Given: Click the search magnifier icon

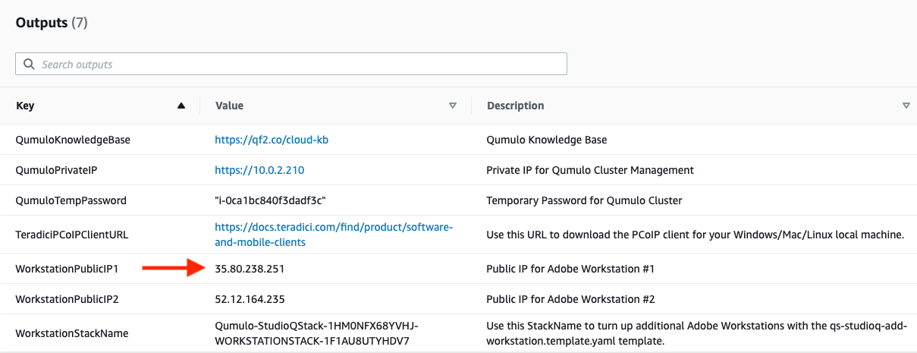Looking at the screenshot, I should point(29,65).
